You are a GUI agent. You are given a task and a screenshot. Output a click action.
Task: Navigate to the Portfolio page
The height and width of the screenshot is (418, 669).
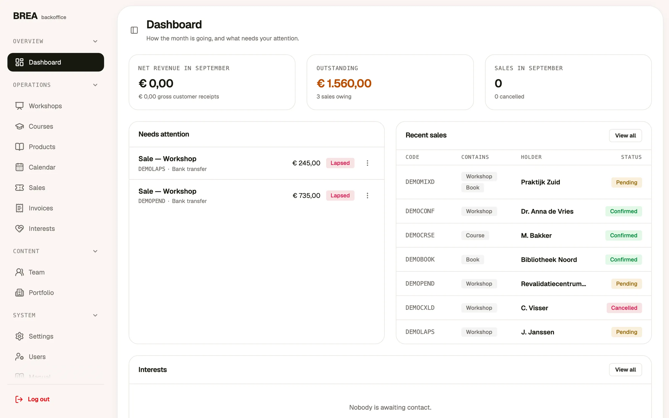56,293
